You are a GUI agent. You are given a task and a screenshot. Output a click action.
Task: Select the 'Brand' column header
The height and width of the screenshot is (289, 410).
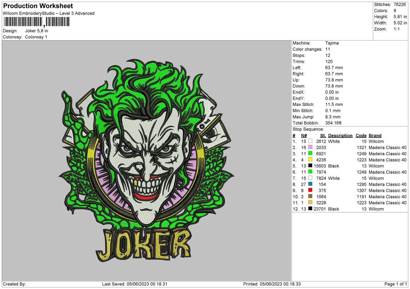375,135
